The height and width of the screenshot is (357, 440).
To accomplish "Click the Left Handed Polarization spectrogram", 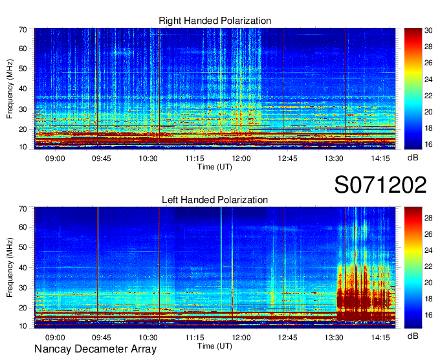I will (215, 267).
